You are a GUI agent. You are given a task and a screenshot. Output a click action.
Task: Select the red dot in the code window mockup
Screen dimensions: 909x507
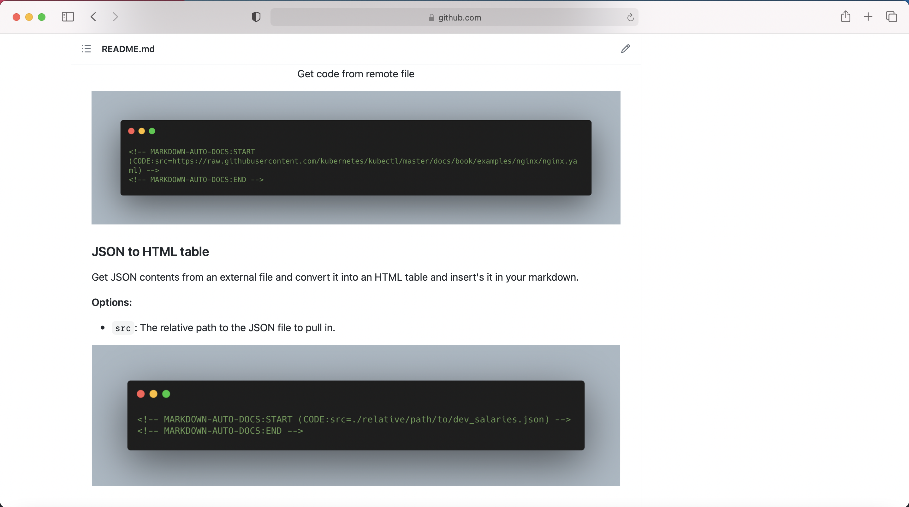point(131,131)
